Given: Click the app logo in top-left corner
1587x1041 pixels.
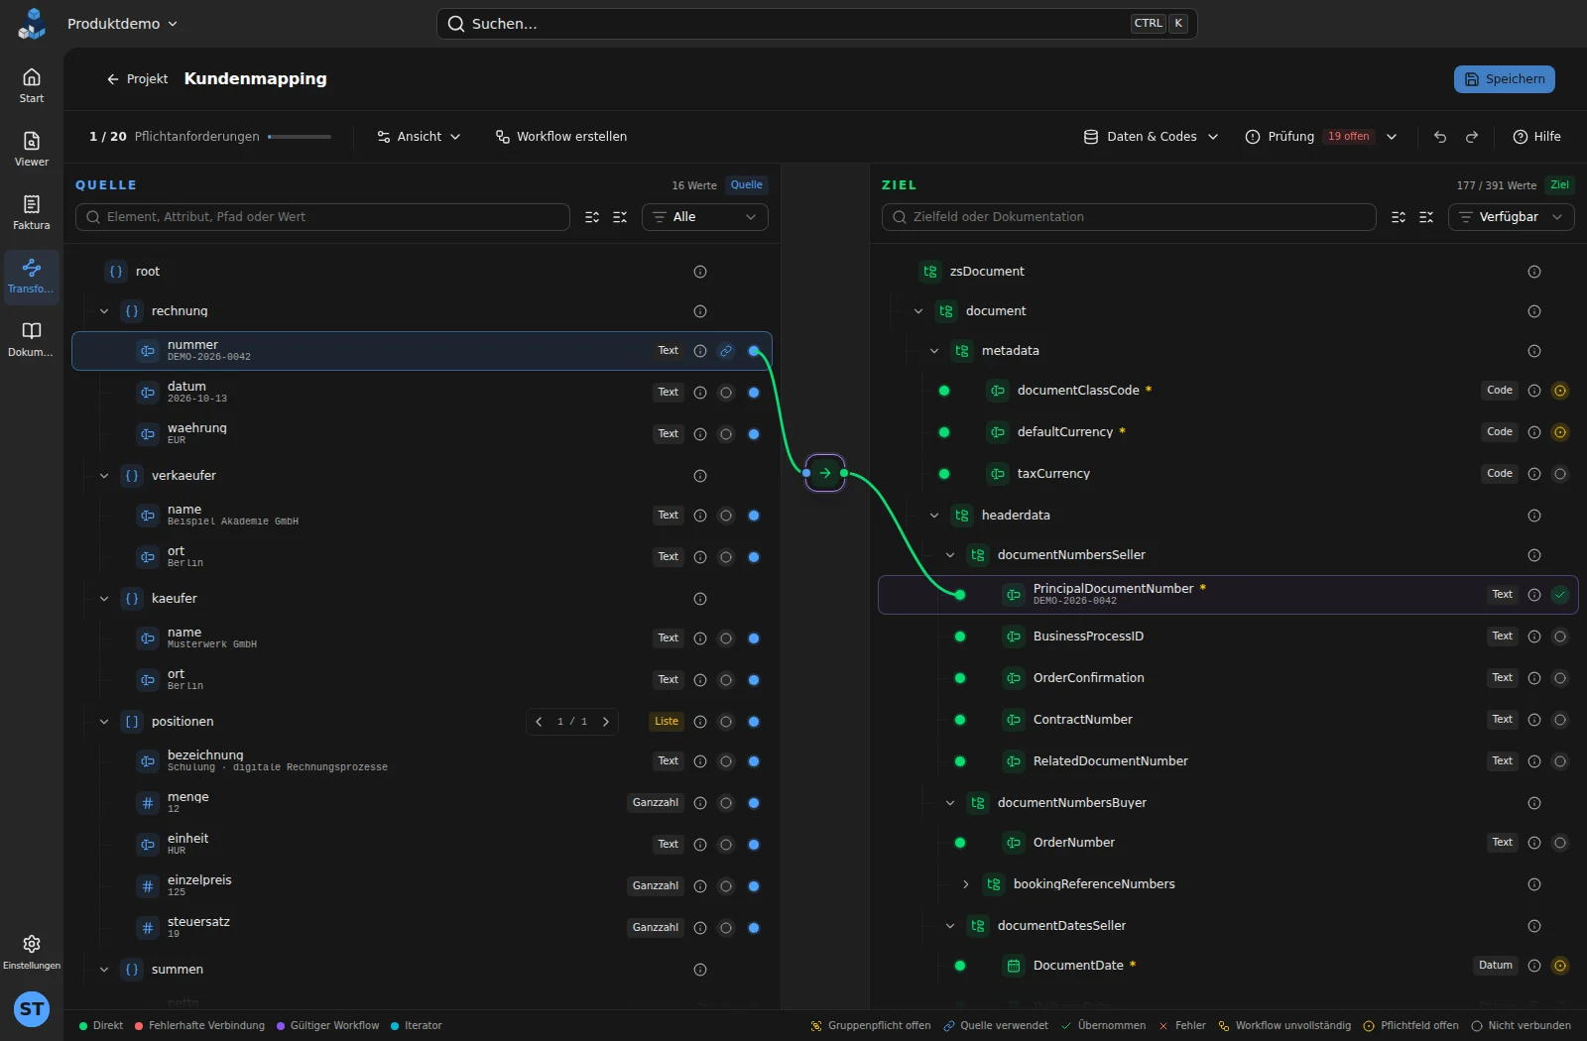Looking at the screenshot, I should click(x=32, y=24).
